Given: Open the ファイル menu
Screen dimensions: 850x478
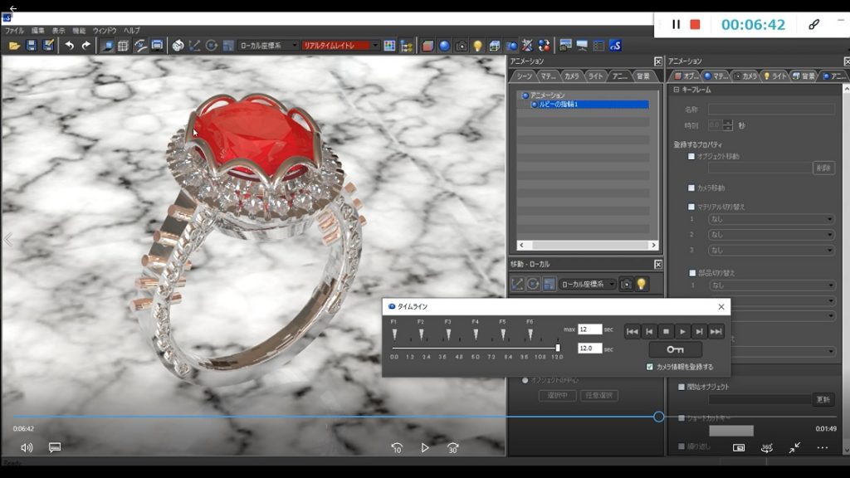Looking at the screenshot, I should click(14, 31).
